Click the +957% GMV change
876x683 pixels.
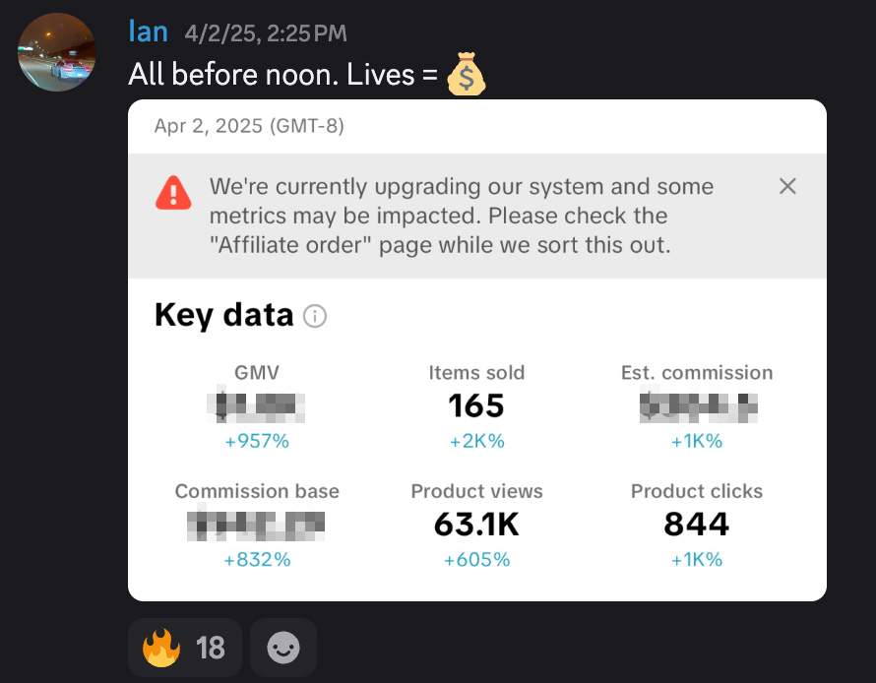point(257,442)
